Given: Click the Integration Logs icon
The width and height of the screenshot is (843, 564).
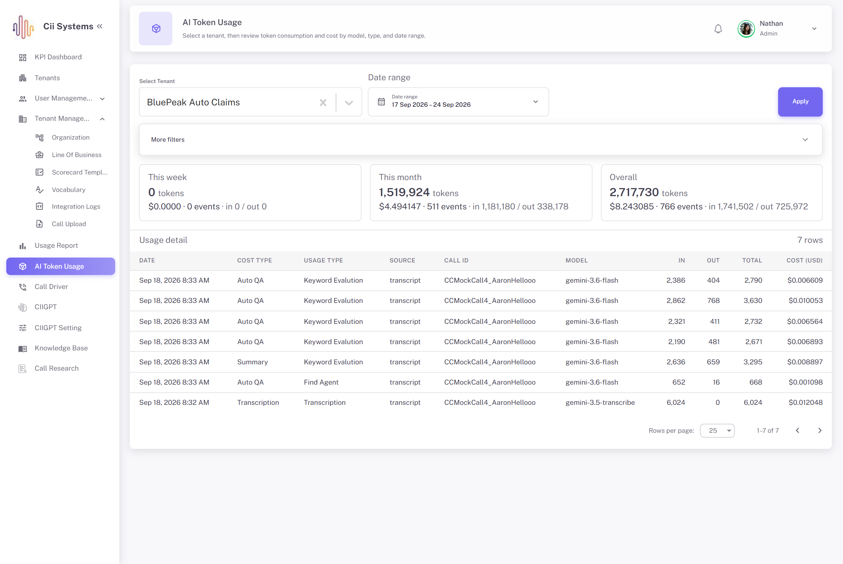Looking at the screenshot, I should (x=39, y=207).
